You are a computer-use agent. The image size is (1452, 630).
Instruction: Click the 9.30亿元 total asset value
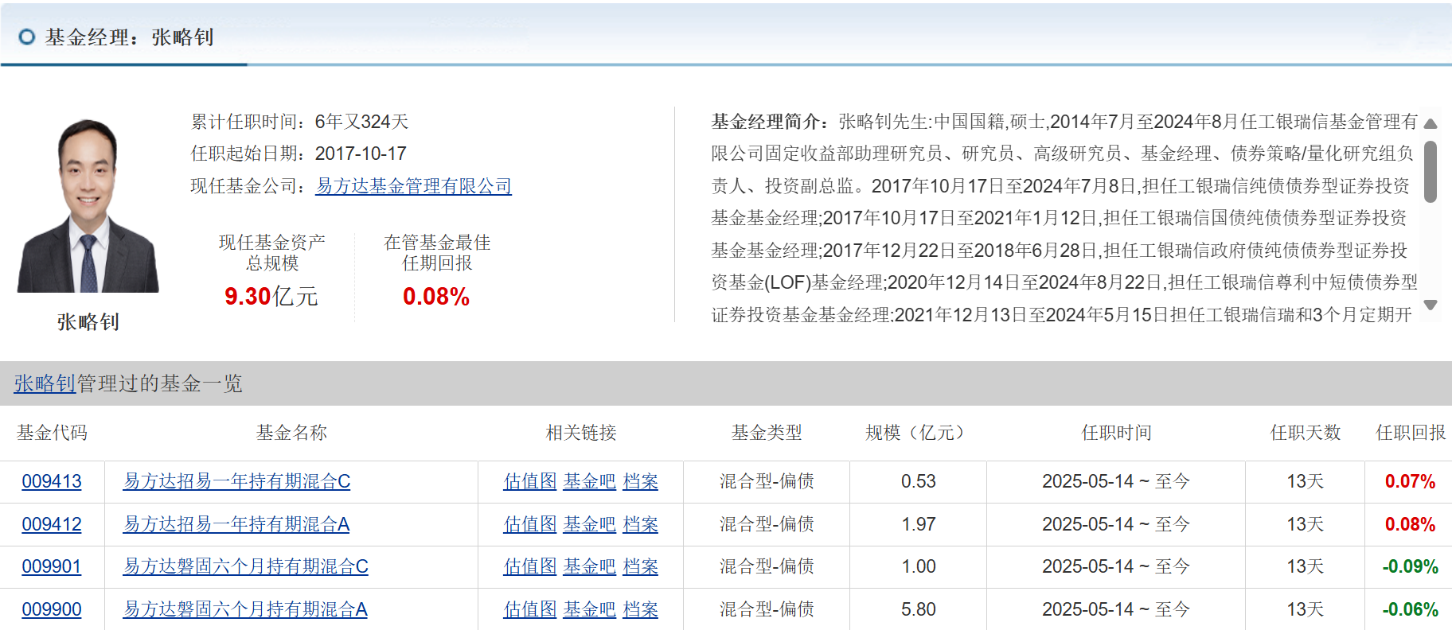tap(271, 297)
